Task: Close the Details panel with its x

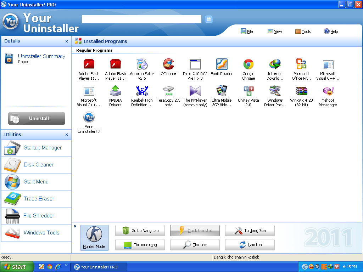Action: tap(67, 41)
